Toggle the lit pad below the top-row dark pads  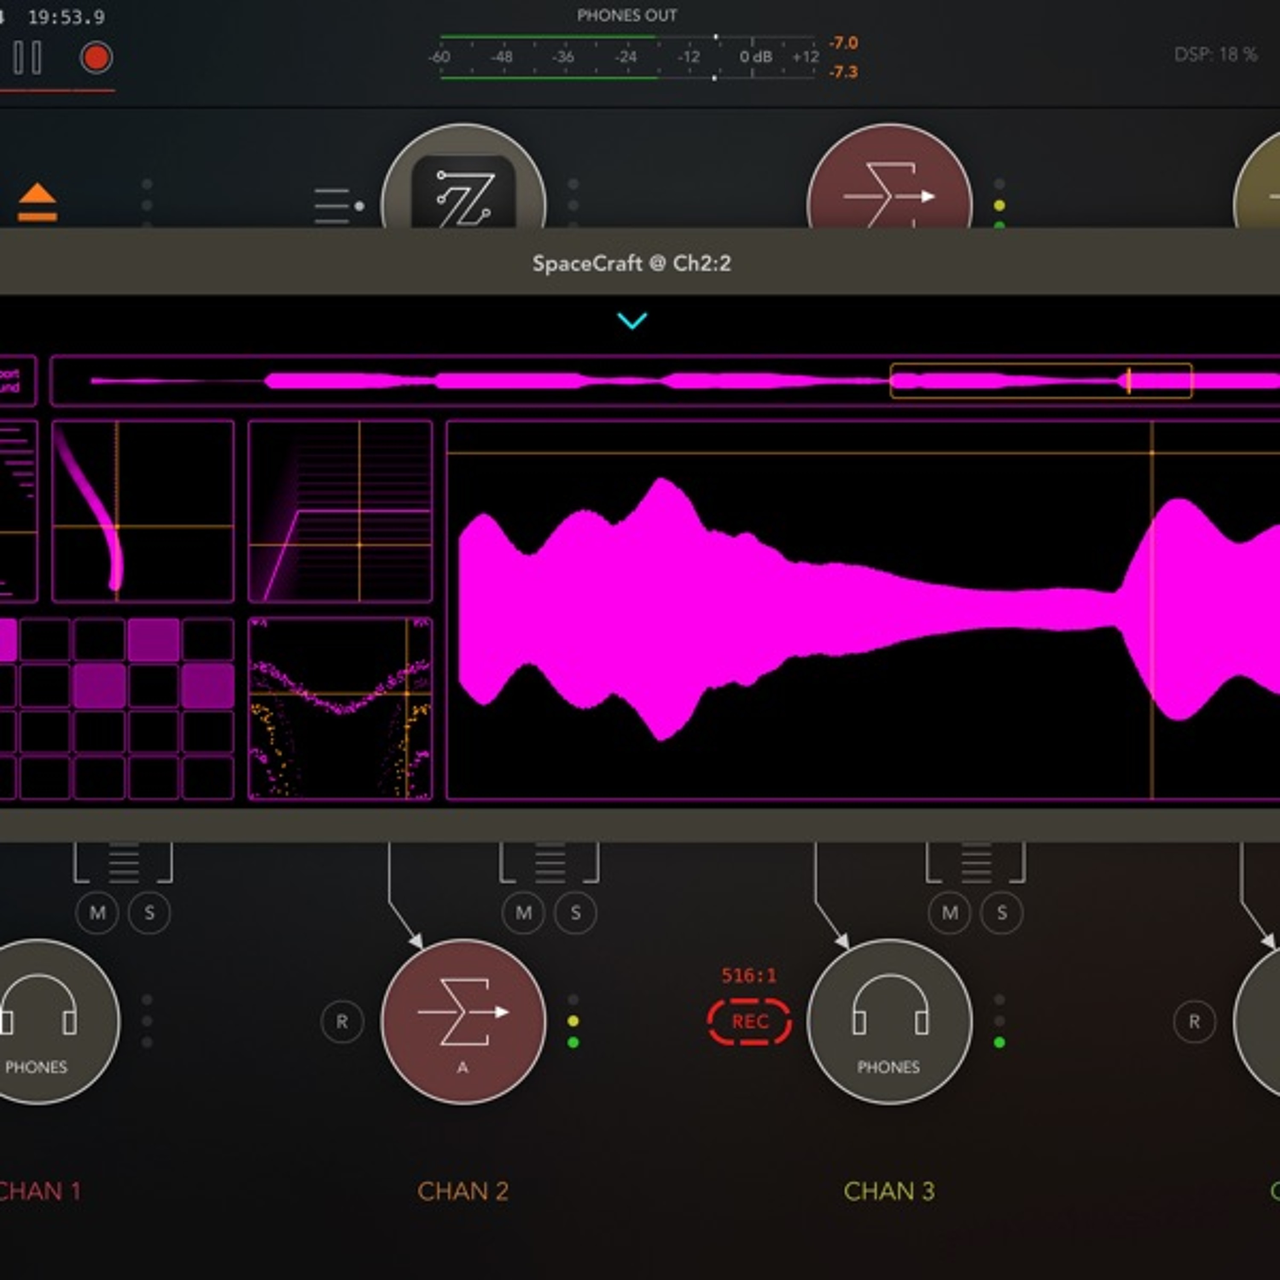click(99, 686)
